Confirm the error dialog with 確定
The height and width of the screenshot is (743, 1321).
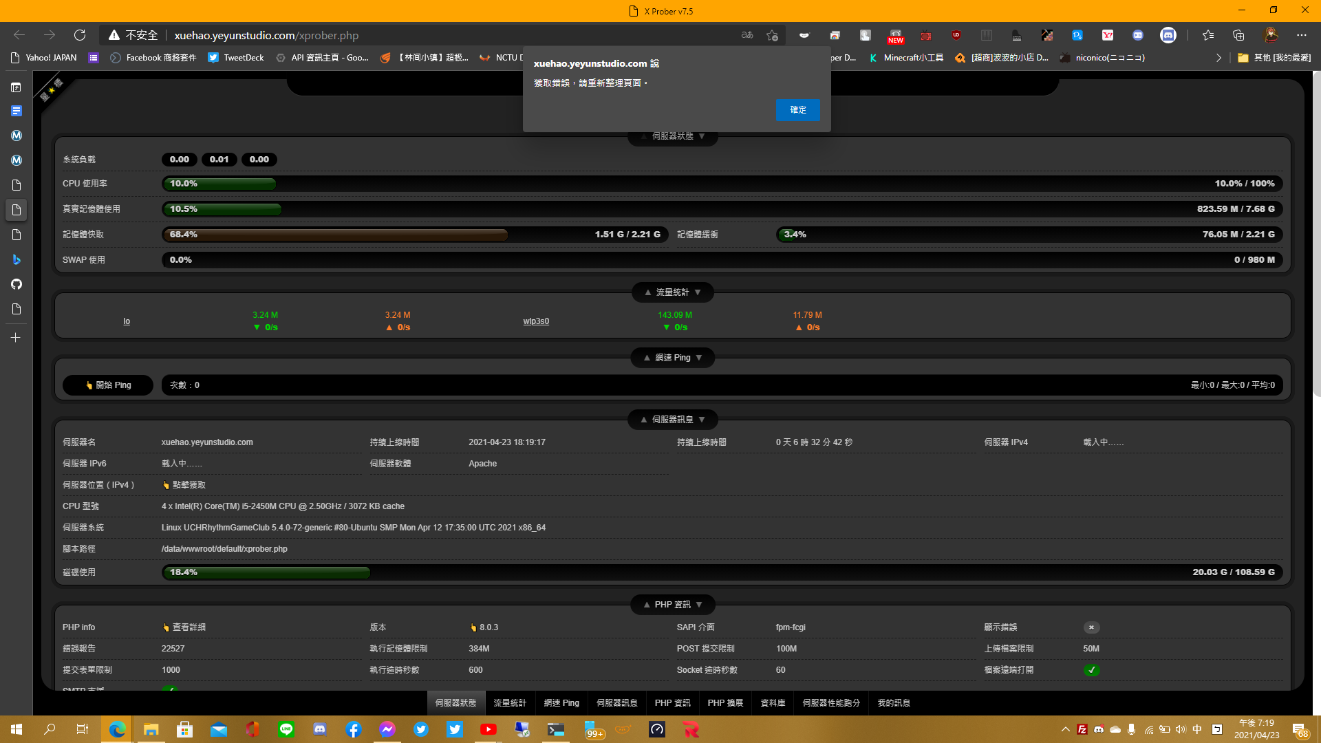[x=797, y=110]
